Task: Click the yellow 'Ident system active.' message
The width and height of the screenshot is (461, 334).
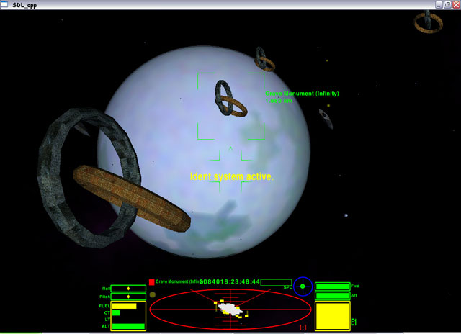Action: [x=231, y=176]
